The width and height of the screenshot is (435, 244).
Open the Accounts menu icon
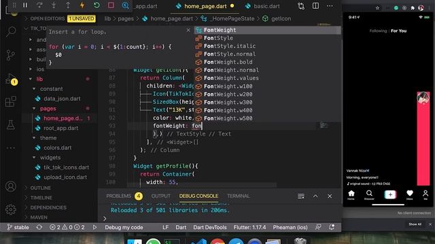11,186
